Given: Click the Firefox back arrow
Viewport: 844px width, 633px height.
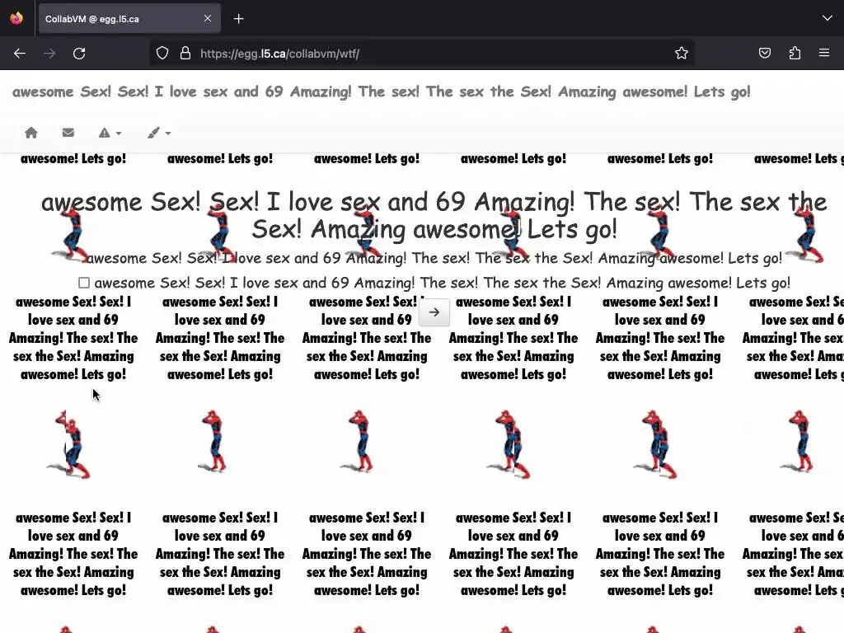Looking at the screenshot, I should [20, 54].
